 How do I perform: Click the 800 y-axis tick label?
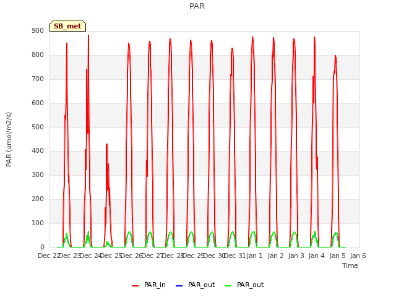[x=38, y=55]
